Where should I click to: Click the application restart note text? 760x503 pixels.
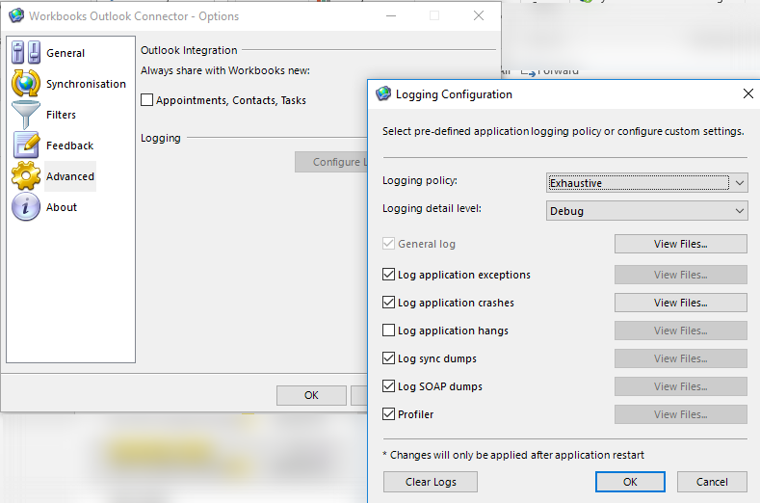(513, 455)
